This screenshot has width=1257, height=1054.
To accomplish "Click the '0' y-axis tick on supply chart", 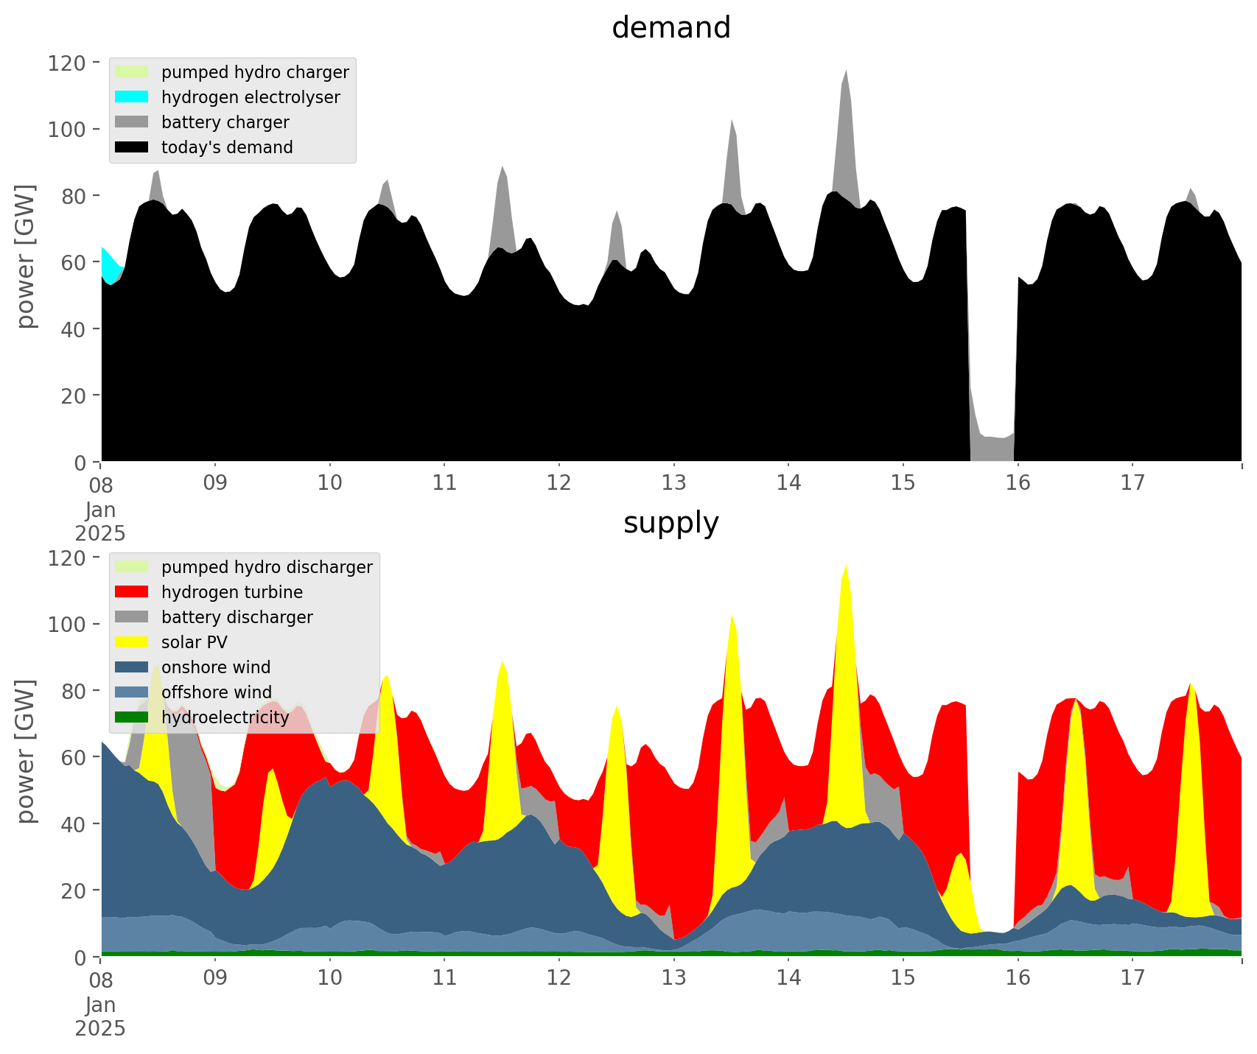I will [80, 958].
